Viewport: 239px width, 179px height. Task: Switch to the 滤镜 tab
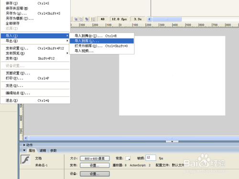(43, 150)
